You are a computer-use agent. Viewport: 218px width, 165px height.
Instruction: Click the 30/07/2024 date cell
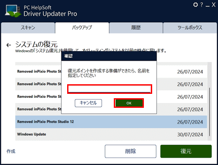[190, 134]
